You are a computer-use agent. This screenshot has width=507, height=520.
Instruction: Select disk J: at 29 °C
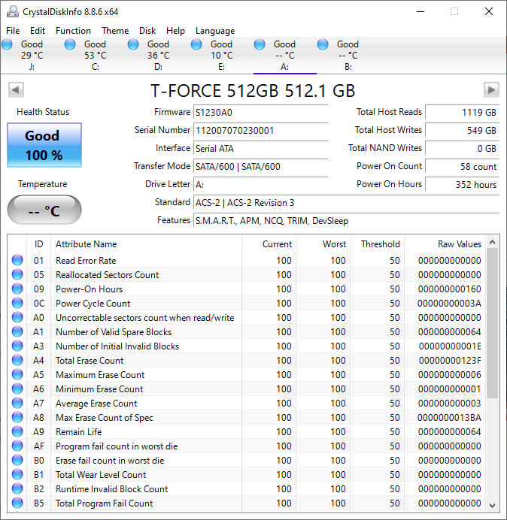(32, 55)
